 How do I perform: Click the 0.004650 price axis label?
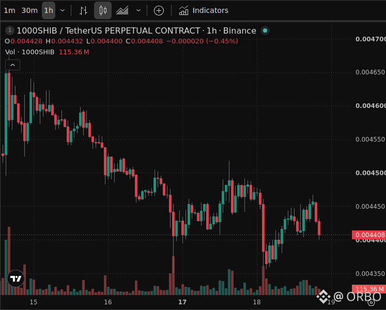coord(370,72)
